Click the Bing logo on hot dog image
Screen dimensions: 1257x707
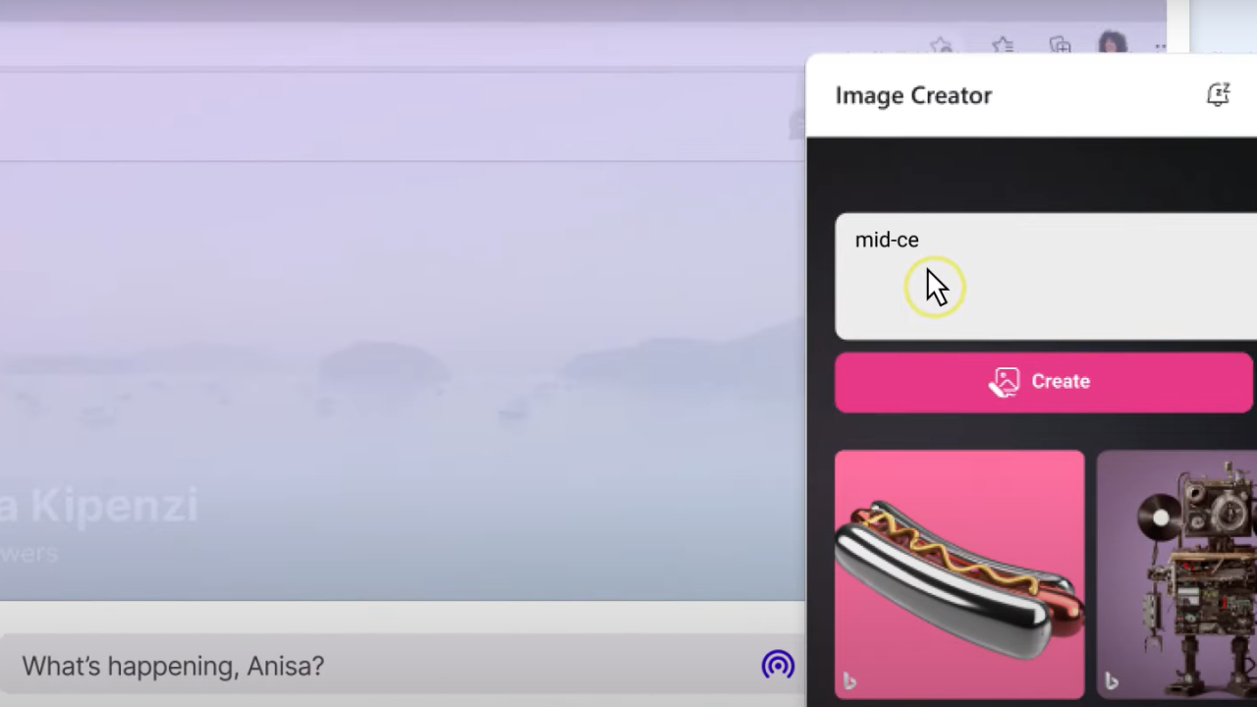(x=849, y=680)
